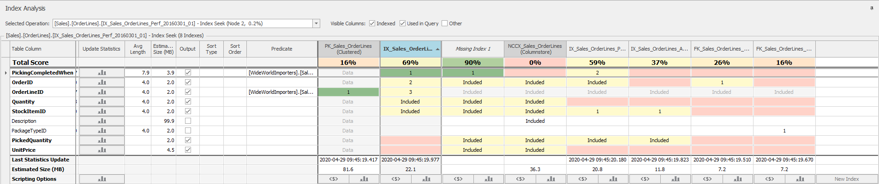Image resolution: width=879 pixels, height=184 pixels.
Task: Click the Sort Type column header
Action: click(x=211, y=49)
